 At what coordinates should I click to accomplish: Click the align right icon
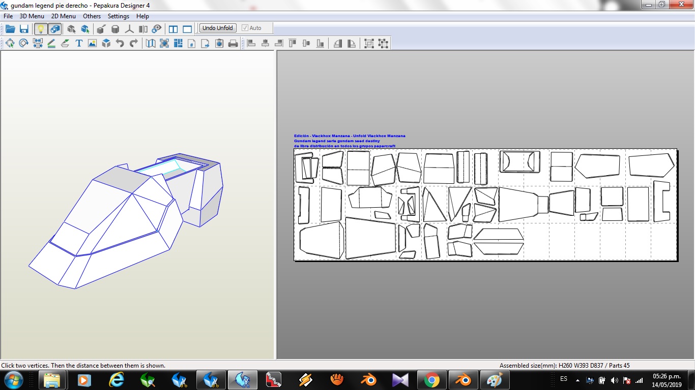(x=279, y=43)
